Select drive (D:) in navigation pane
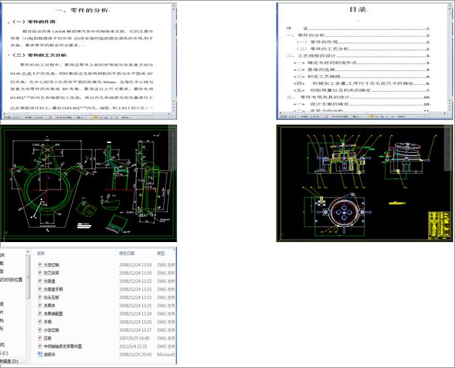Viewport: 455px width, 368px height. 9,361
